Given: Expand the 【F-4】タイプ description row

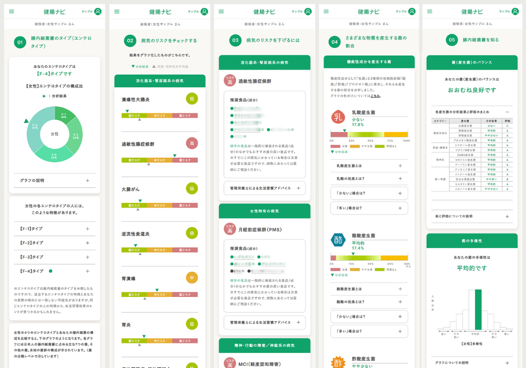Looking at the screenshot, I should click(x=55, y=271).
